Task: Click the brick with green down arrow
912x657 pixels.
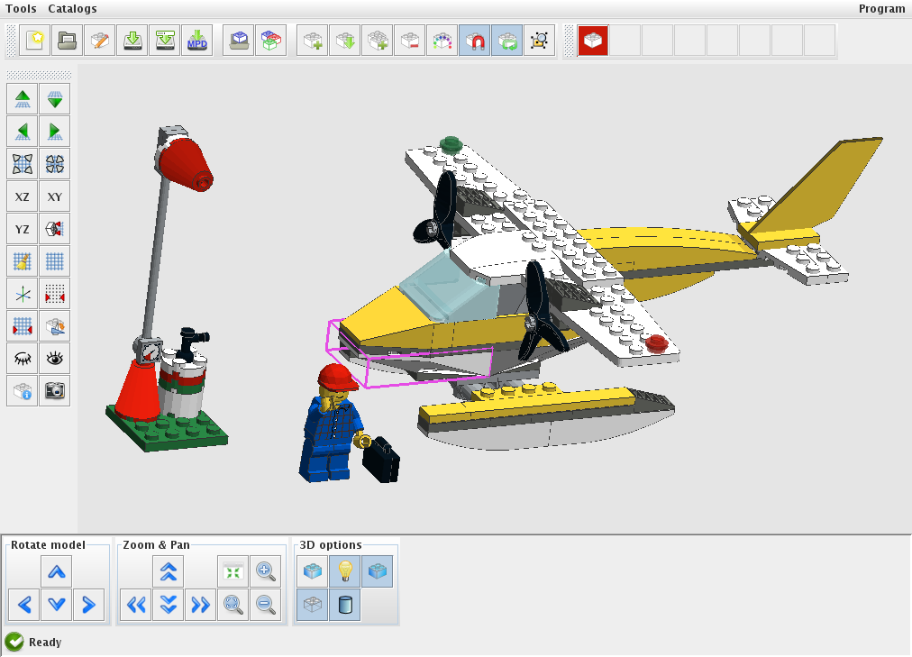Action: pyautogui.click(x=345, y=41)
